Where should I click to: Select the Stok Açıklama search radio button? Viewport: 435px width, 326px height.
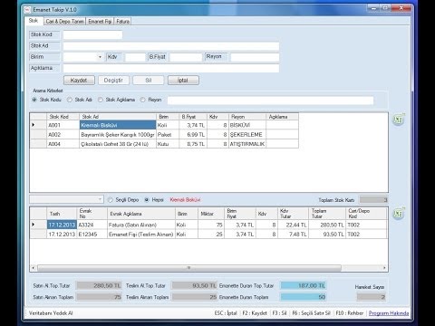(101, 100)
